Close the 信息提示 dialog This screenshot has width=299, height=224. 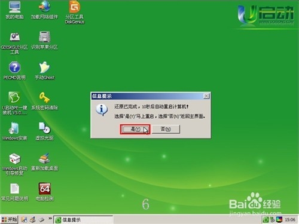click(x=206, y=96)
